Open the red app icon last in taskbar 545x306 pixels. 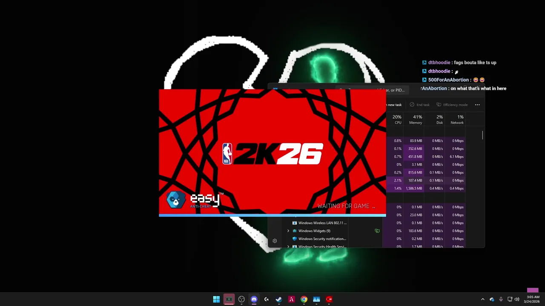[x=329, y=299]
